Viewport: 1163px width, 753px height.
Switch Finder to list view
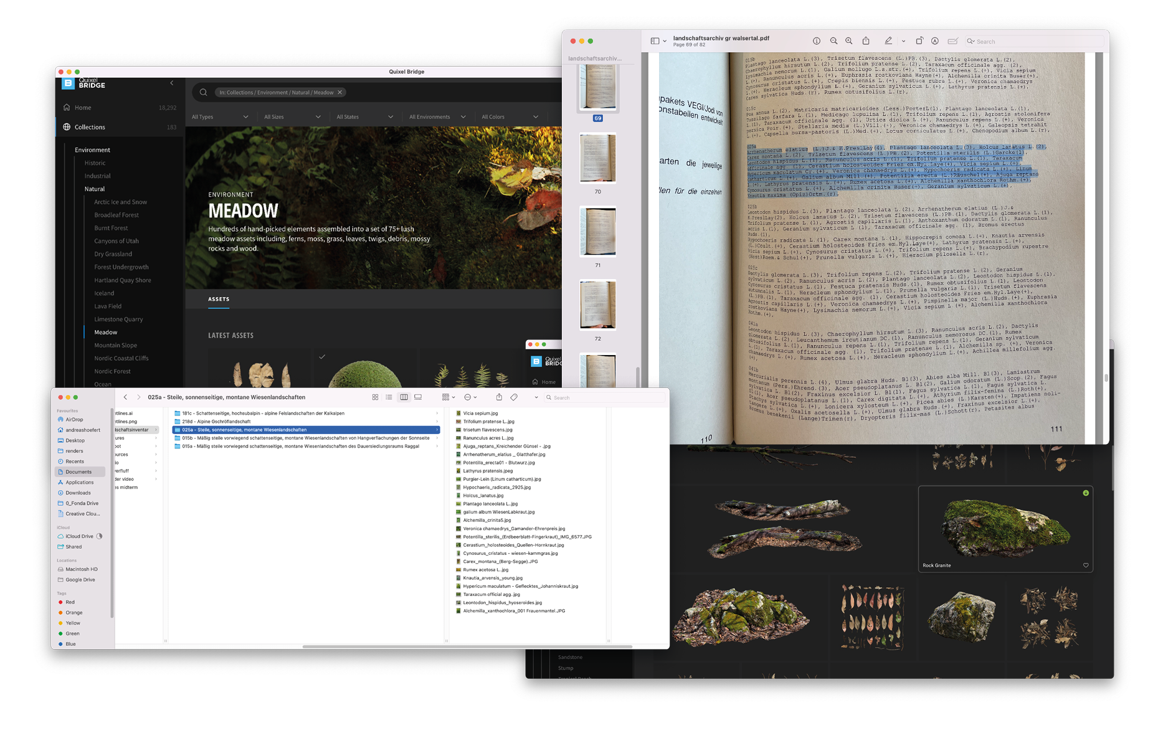click(389, 397)
